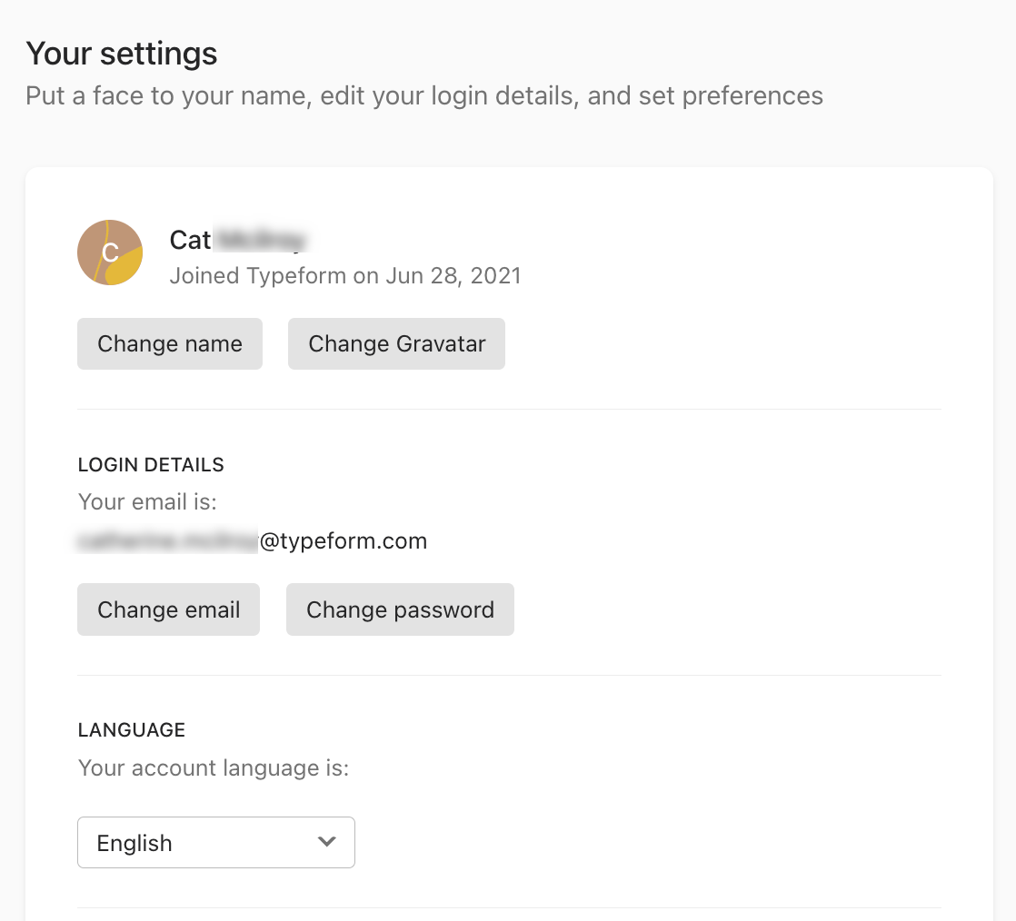1016x921 pixels.
Task: Click the 'Your settings' page heading
Action: coord(122,54)
